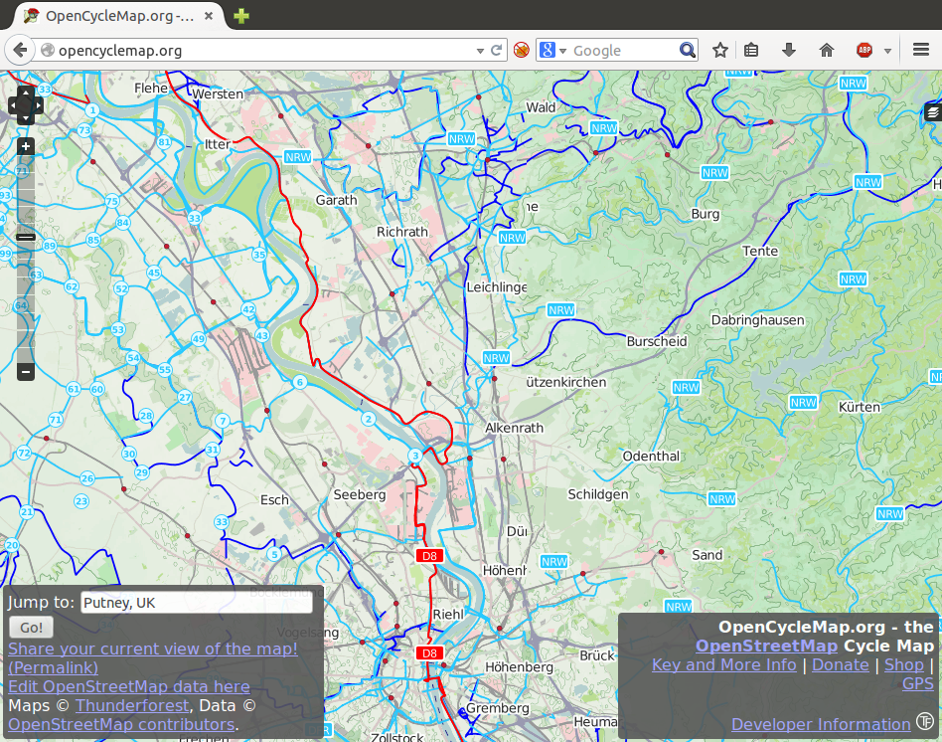The image size is (942, 742).
Task: Open the Share your current view permalink
Action: [153, 657]
